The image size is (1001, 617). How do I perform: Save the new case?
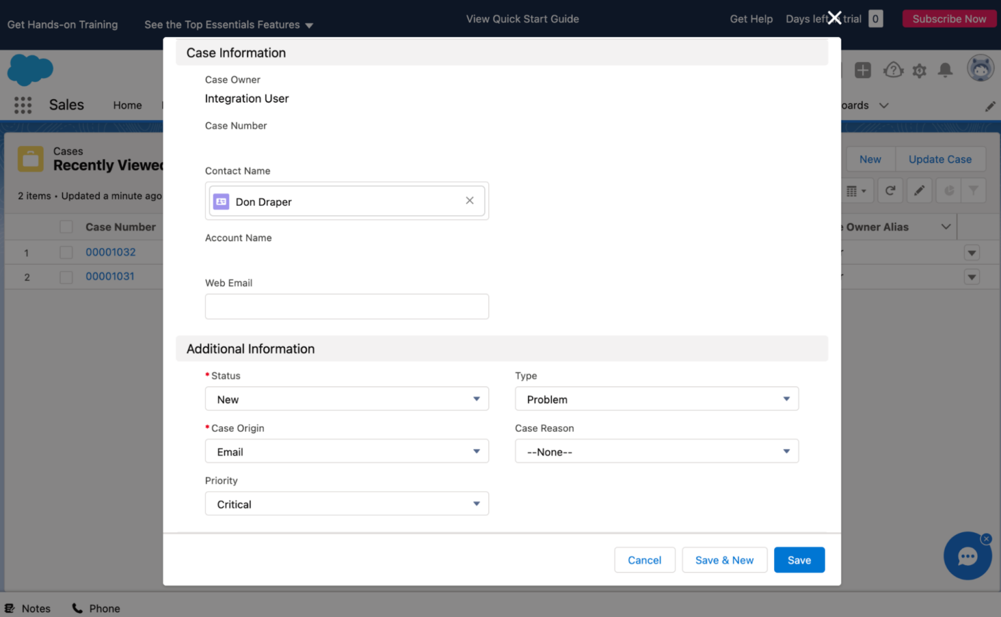click(799, 560)
